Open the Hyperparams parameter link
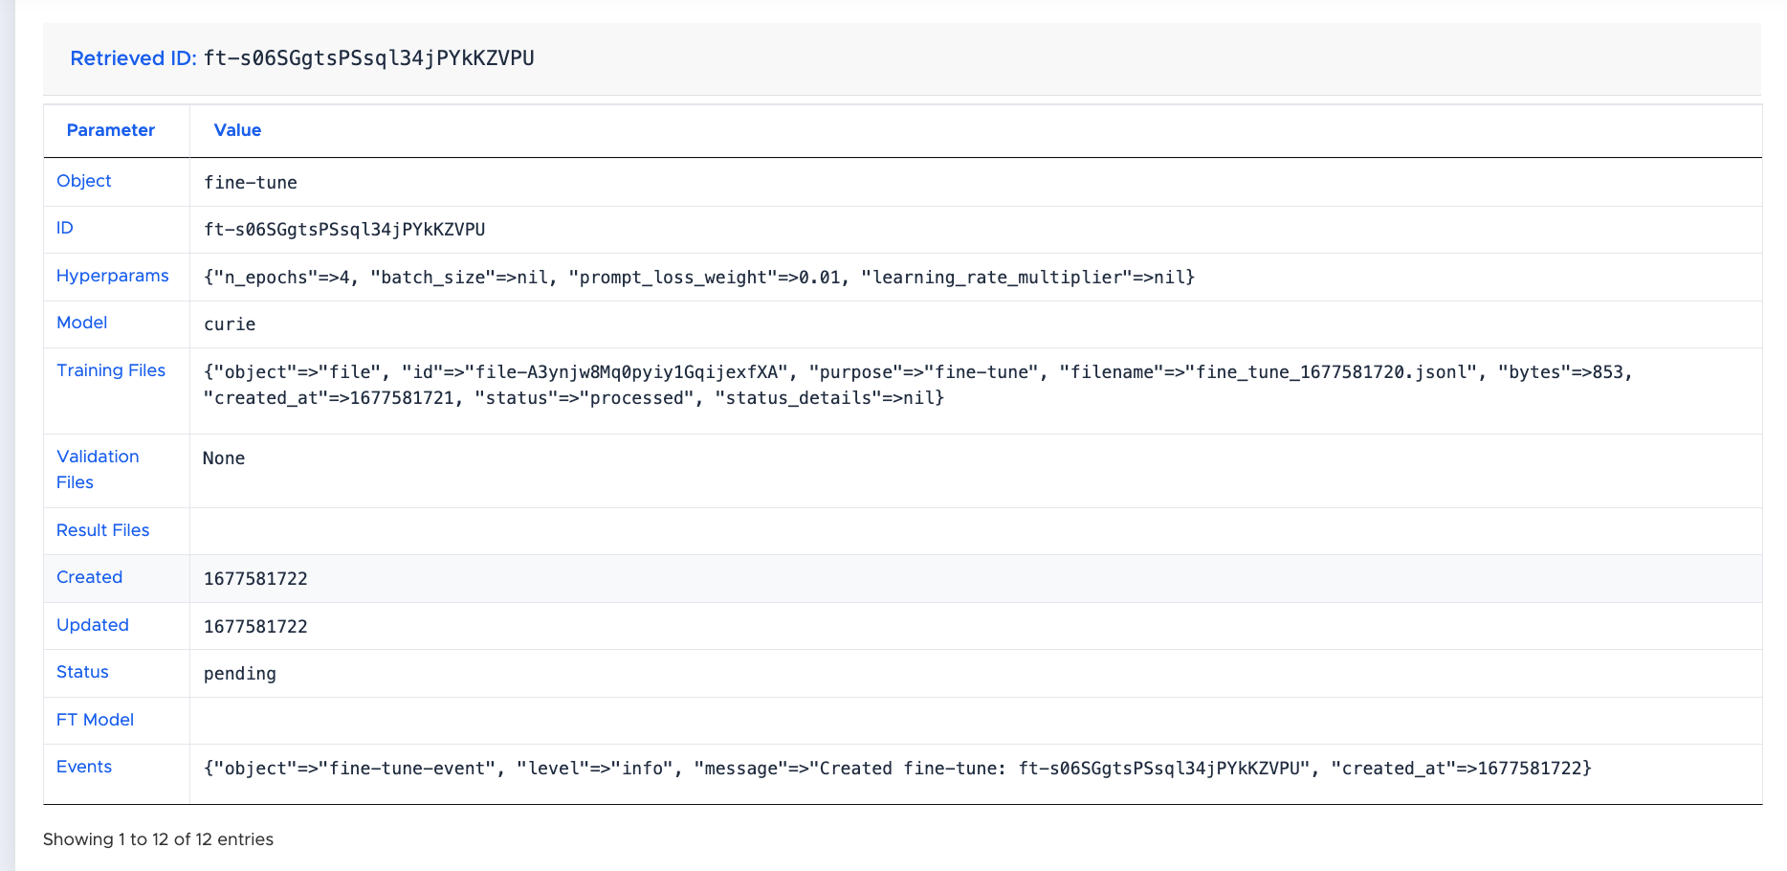 tap(112, 276)
